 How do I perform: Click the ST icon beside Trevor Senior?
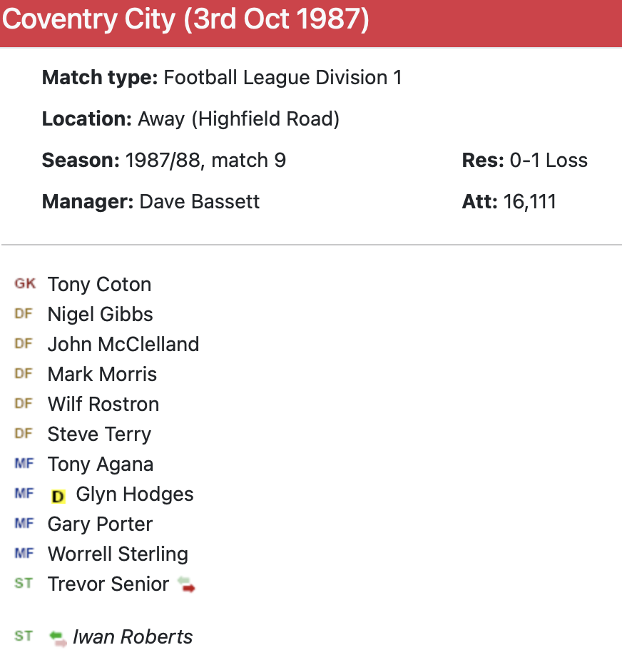24,584
